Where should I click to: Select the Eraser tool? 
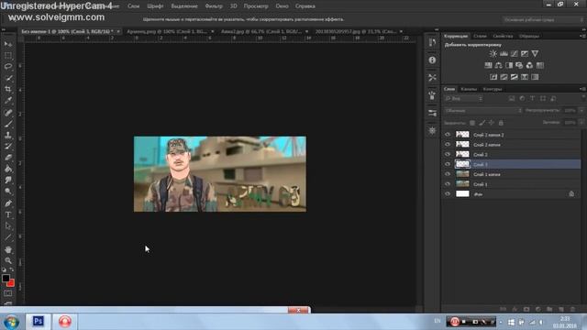(x=8, y=158)
